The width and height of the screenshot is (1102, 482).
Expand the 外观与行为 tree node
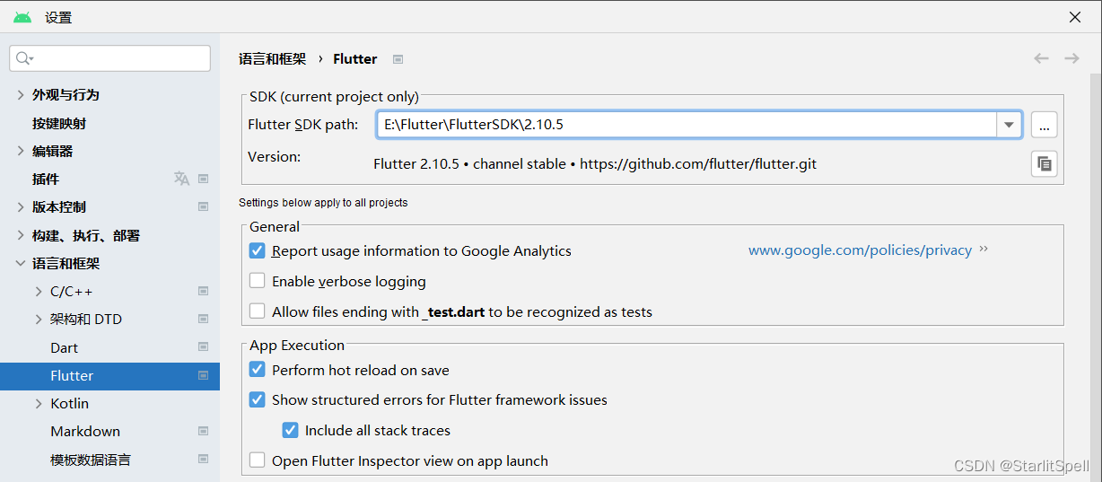(x=21, y=94)
